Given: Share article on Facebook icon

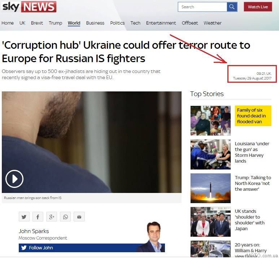Looking at the screenshot, I should pos(38,217).
